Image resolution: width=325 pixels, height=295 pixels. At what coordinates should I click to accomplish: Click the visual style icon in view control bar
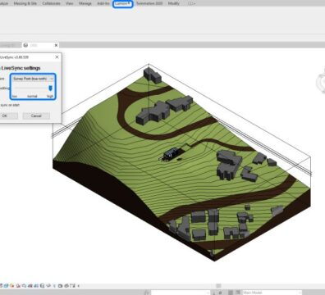click(x=6, y=286)
